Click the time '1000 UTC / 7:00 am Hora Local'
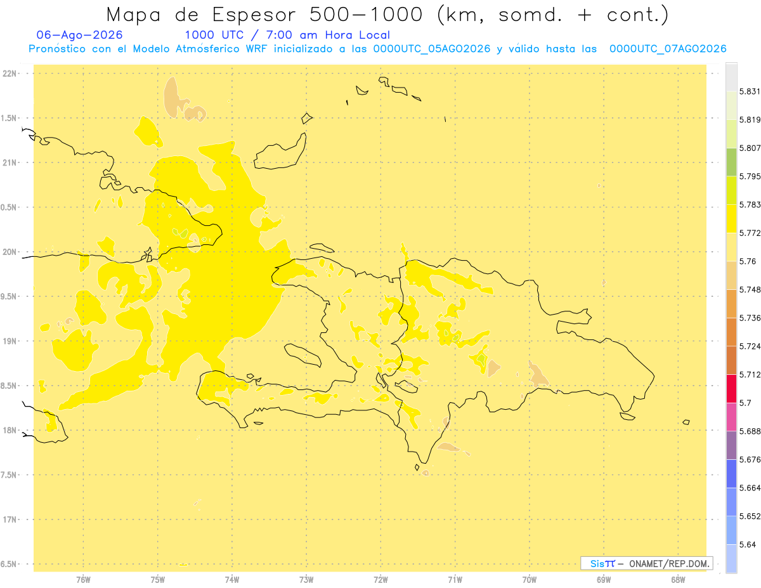The height and width of the screenshot is (588, 761). (x=287, y=36)
